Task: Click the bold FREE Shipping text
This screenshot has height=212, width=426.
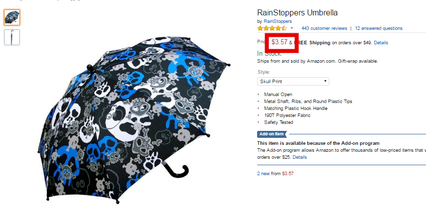Action: pos(312,43)
